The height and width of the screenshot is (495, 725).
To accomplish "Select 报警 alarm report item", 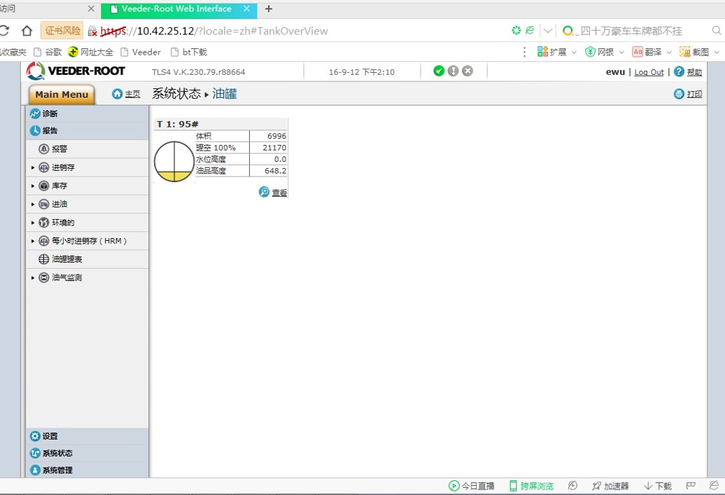I will [59, 149].
